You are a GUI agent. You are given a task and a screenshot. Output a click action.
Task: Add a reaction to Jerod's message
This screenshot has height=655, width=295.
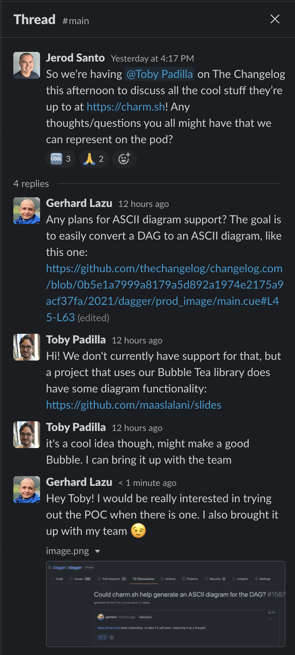(124, 159)
